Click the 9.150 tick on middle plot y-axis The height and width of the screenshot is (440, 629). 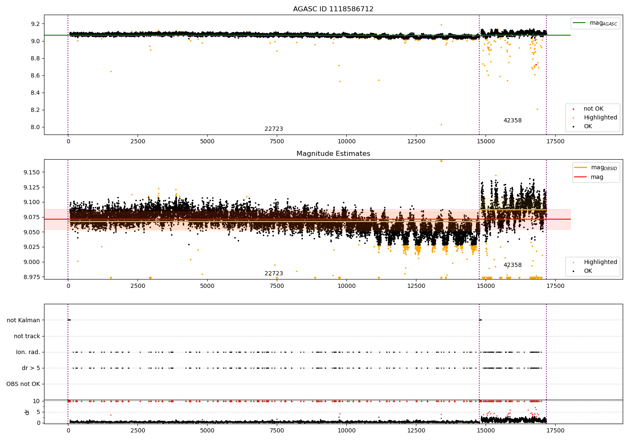[x=32, y=172]
